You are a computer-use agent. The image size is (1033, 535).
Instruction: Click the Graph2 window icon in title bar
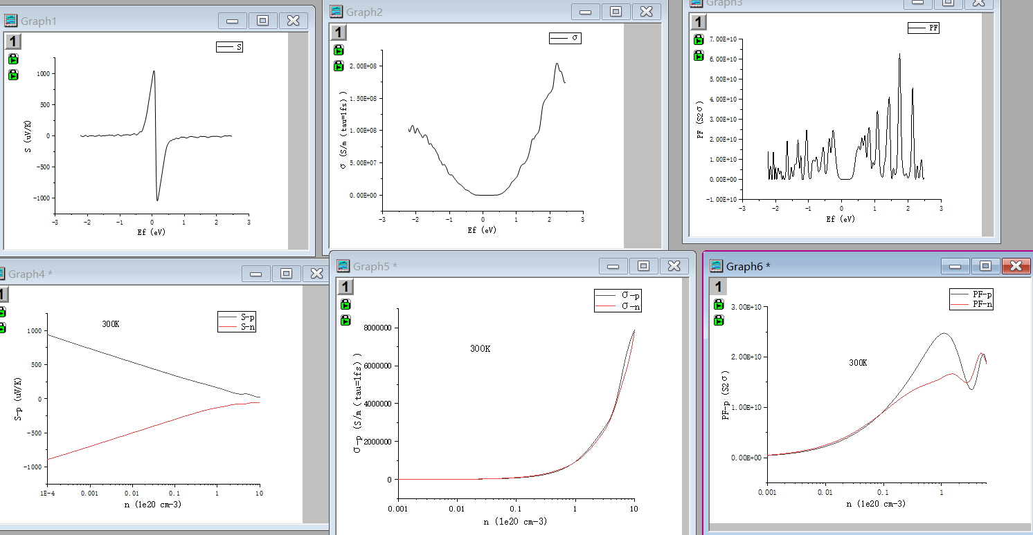pos(336,12)
